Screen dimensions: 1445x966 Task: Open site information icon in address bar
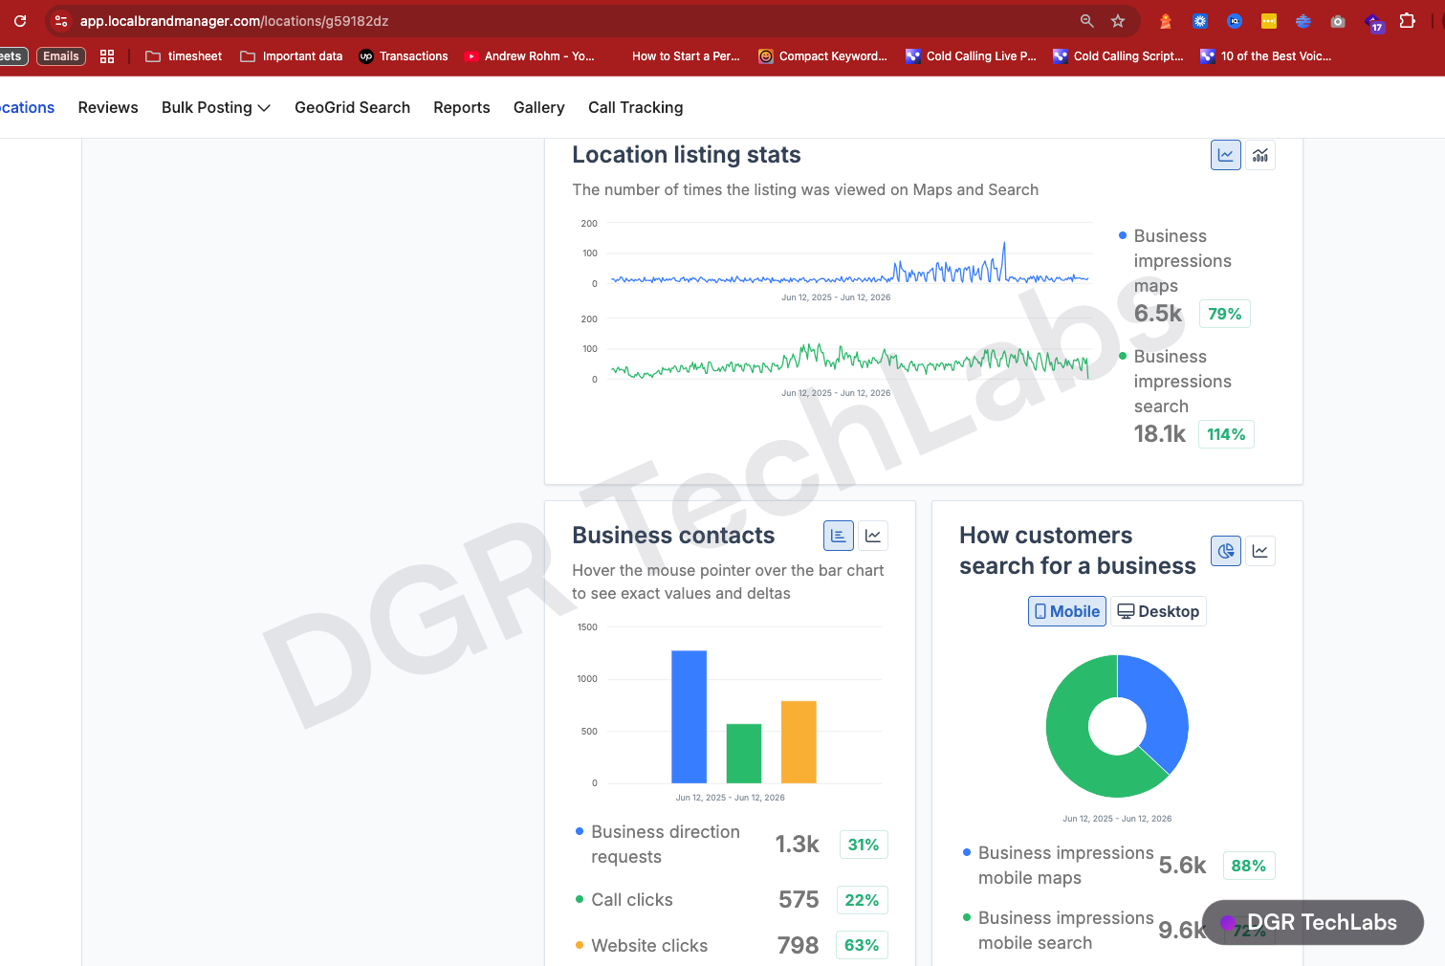[61, 20]
